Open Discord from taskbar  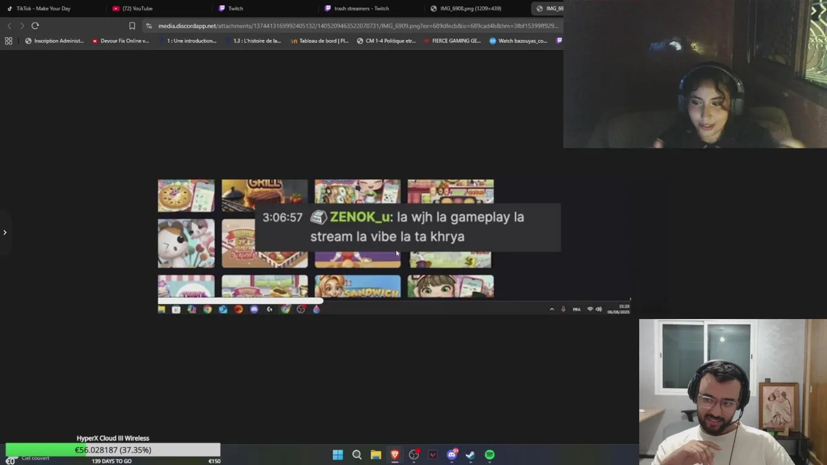point(452,455)
